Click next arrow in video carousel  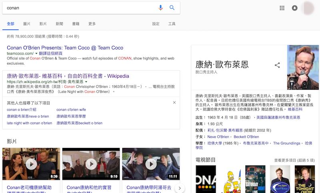(x=180, y=188)
